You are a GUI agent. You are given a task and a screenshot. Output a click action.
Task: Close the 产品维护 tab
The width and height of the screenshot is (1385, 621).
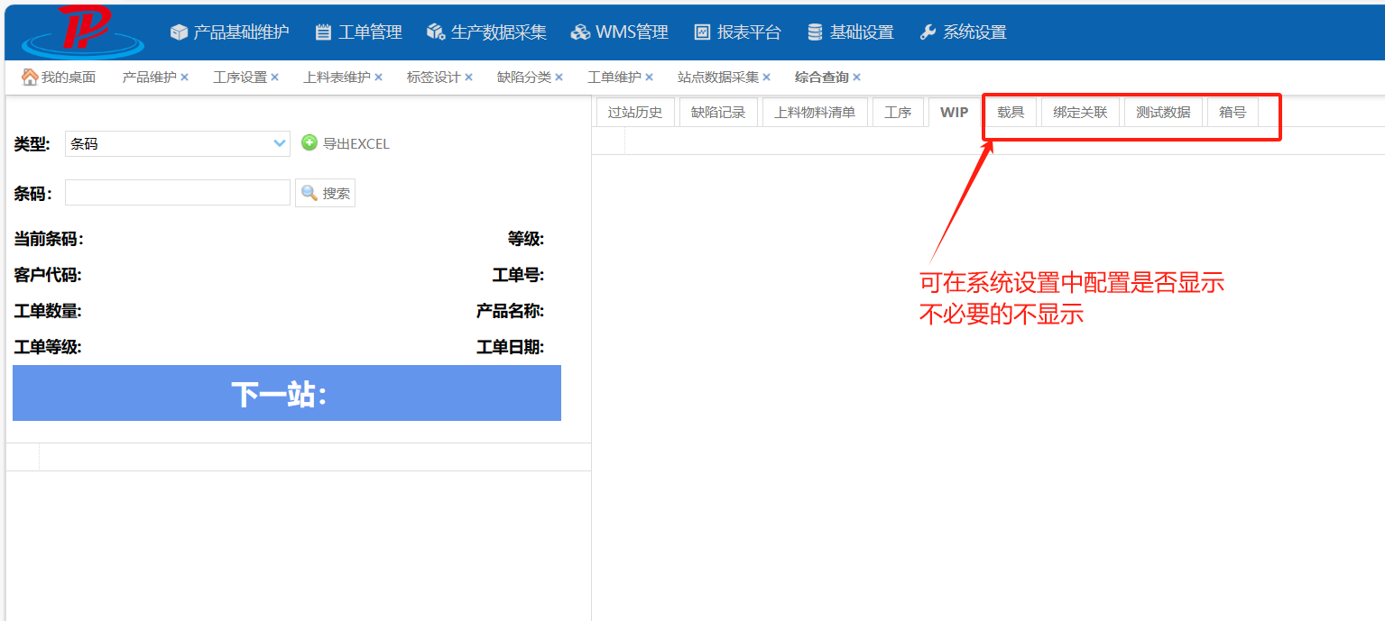[184, 78]
